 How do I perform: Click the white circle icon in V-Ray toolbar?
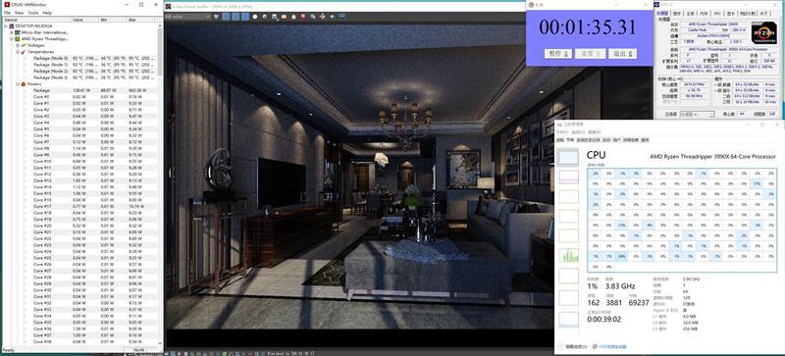[x=255, y=17]
